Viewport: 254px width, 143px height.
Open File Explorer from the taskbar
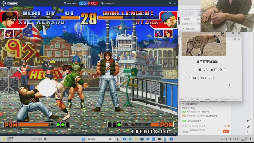click(x=136, y=139)
